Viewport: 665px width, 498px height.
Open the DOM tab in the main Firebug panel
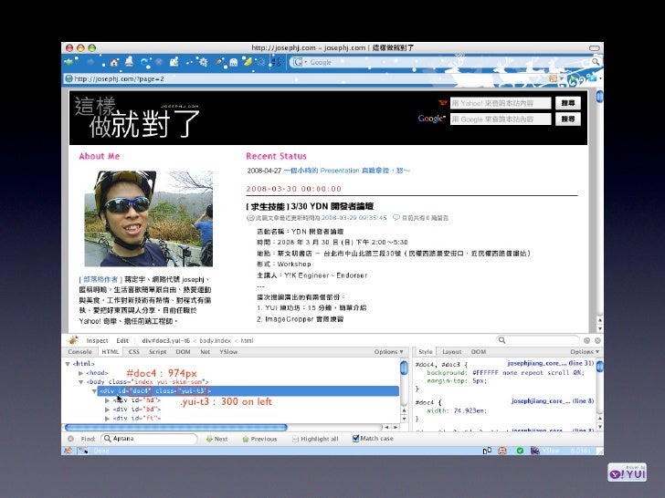click(x=183, y=351)
